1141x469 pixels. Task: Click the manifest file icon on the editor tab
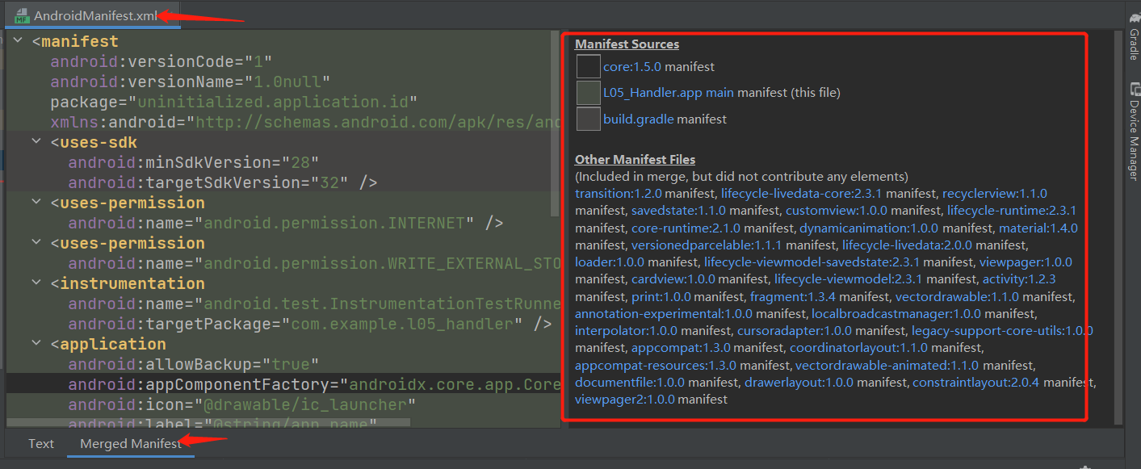22,15
